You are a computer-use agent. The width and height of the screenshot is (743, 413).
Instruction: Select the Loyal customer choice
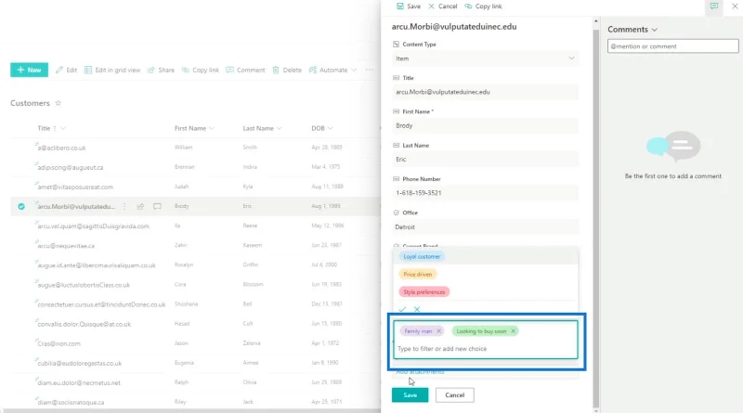(x=422, y=256)
